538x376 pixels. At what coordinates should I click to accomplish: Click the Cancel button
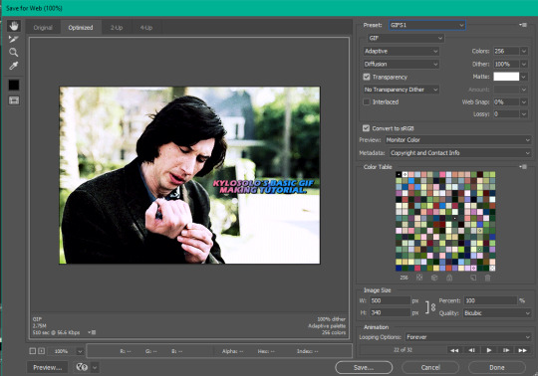430,367
